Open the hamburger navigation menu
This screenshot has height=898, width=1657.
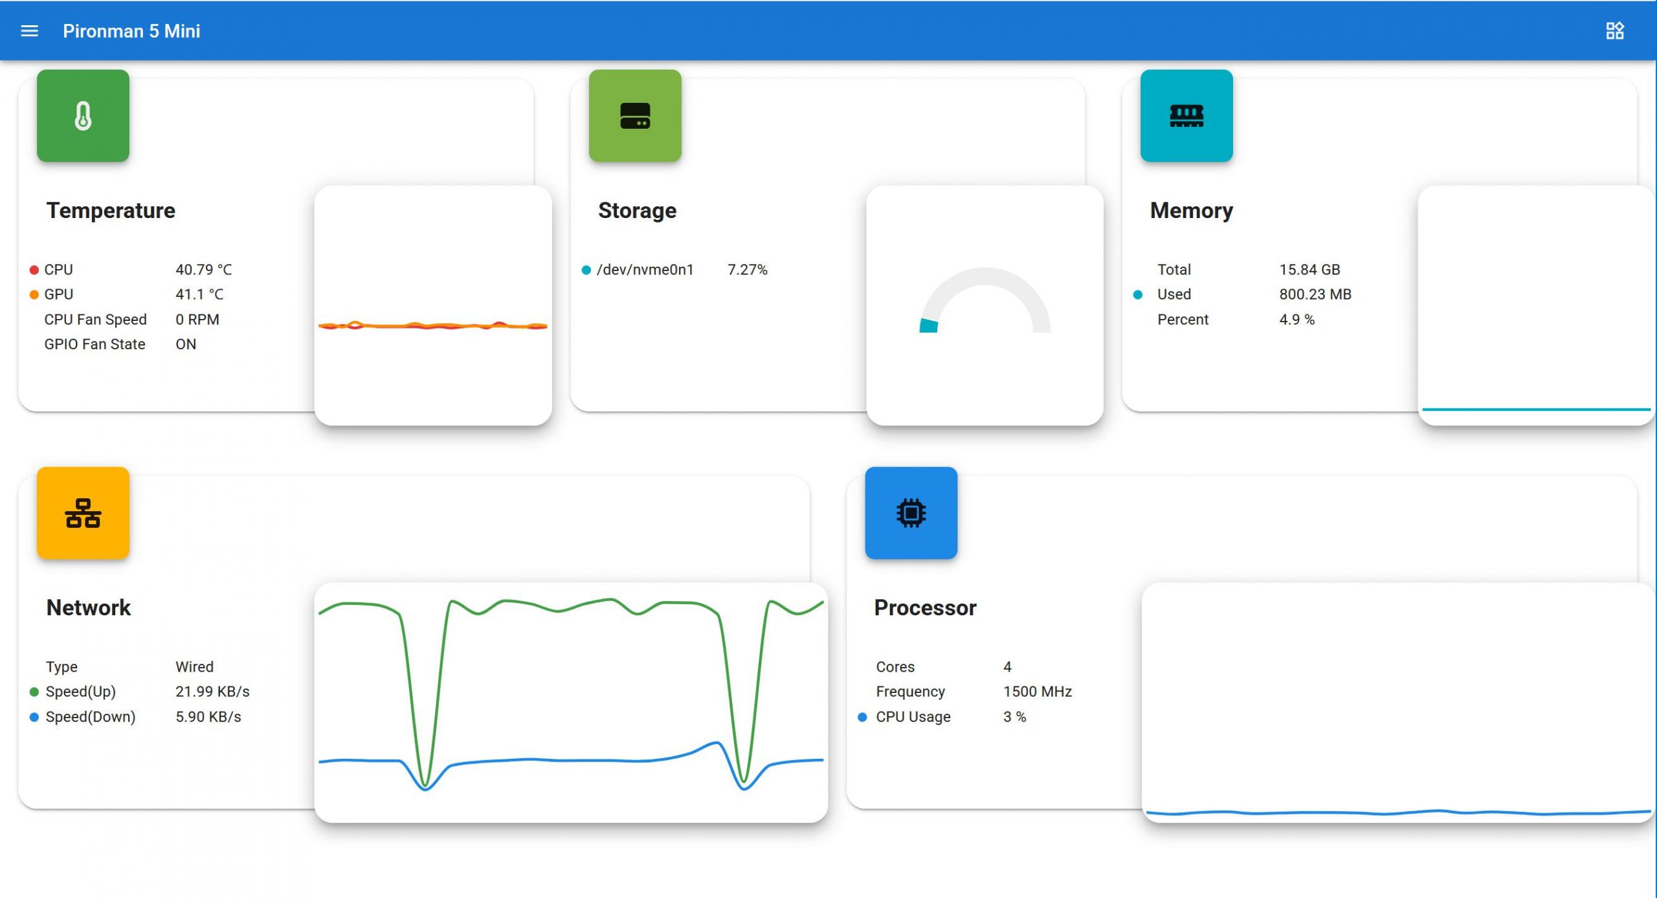point(30,31)
